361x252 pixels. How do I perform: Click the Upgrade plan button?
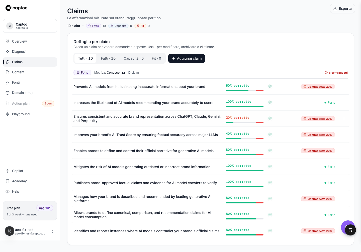tap(45, 208)
